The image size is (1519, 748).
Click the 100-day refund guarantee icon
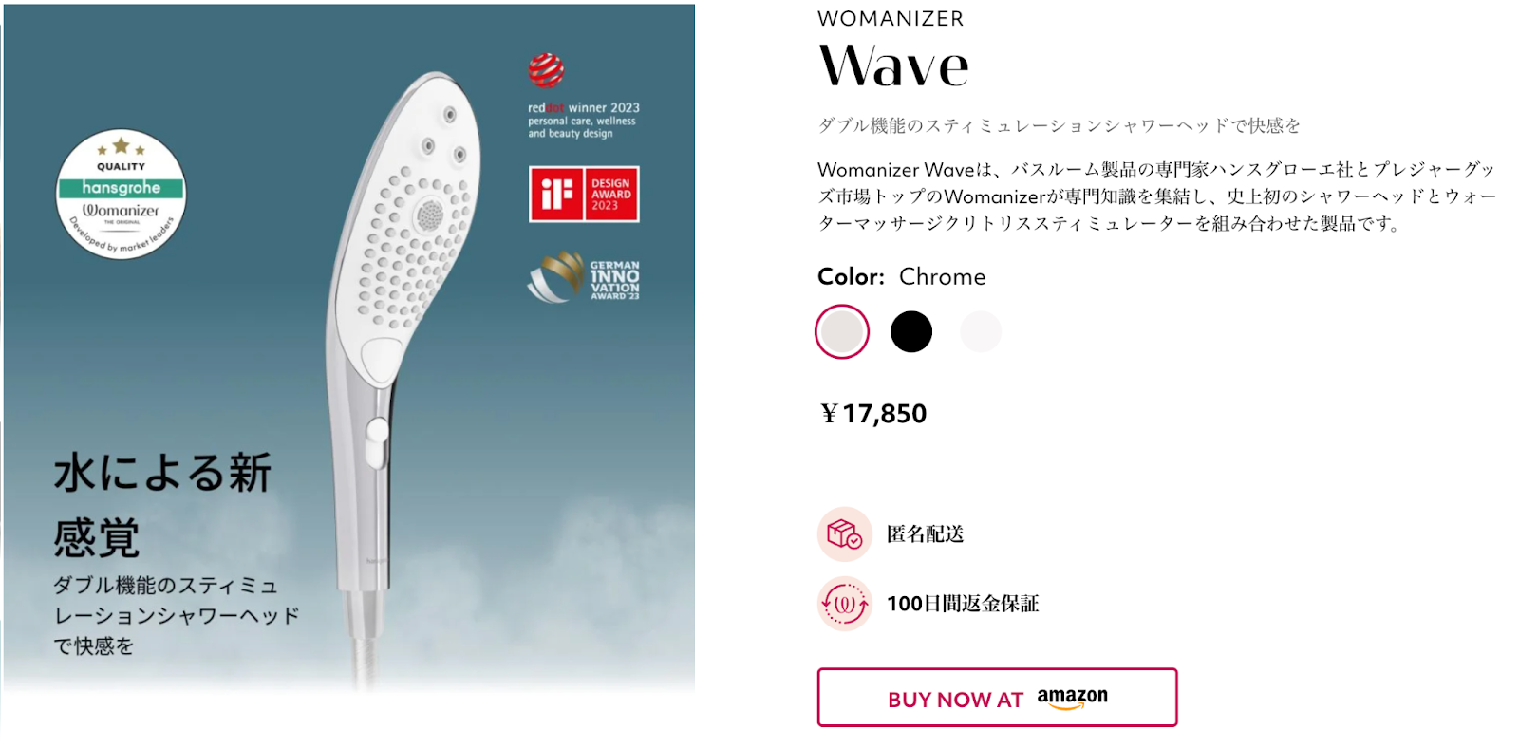(844, 604)
